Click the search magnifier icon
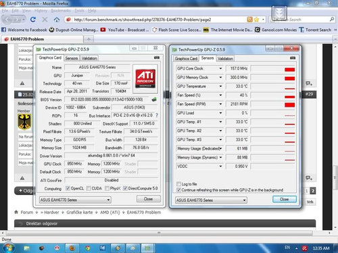 point(332,20)
